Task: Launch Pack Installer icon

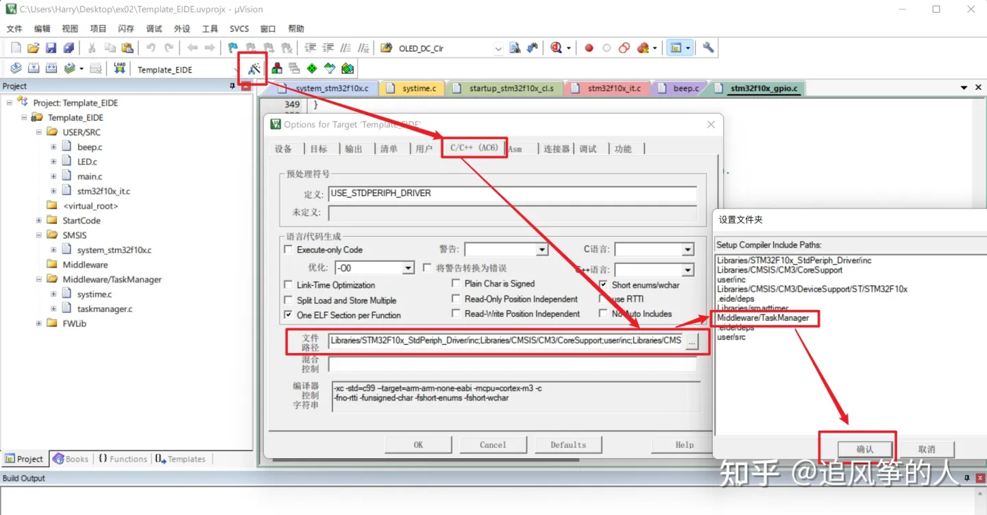Action: click(348, 69)
